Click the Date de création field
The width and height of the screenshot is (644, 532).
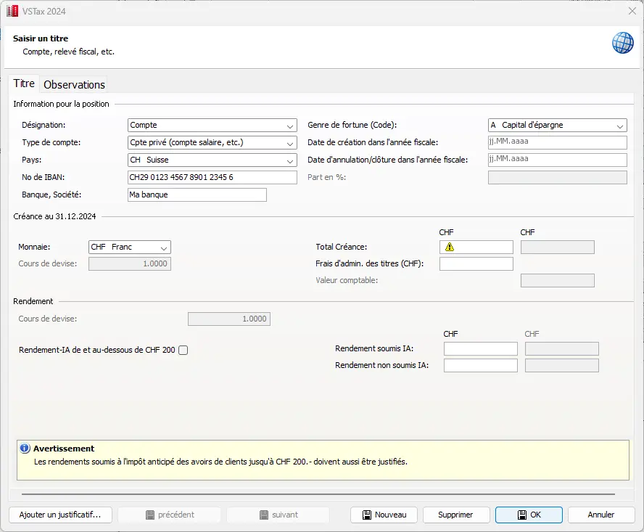click(557, 143)
